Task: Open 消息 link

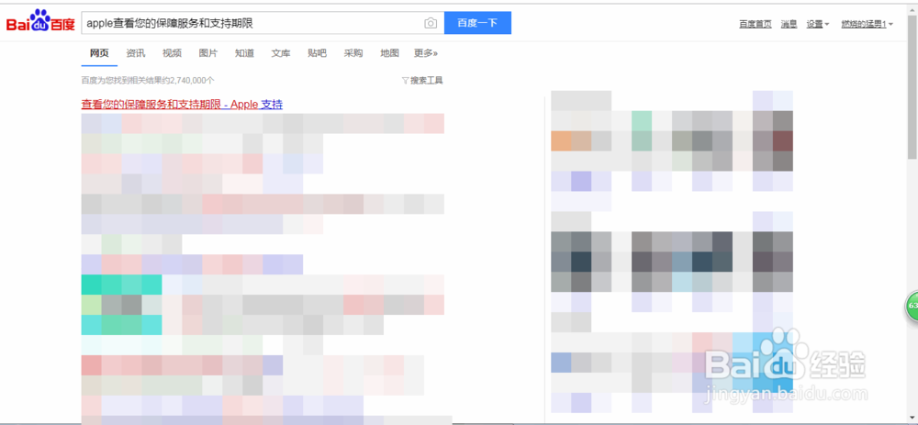Action: (789, 24)
